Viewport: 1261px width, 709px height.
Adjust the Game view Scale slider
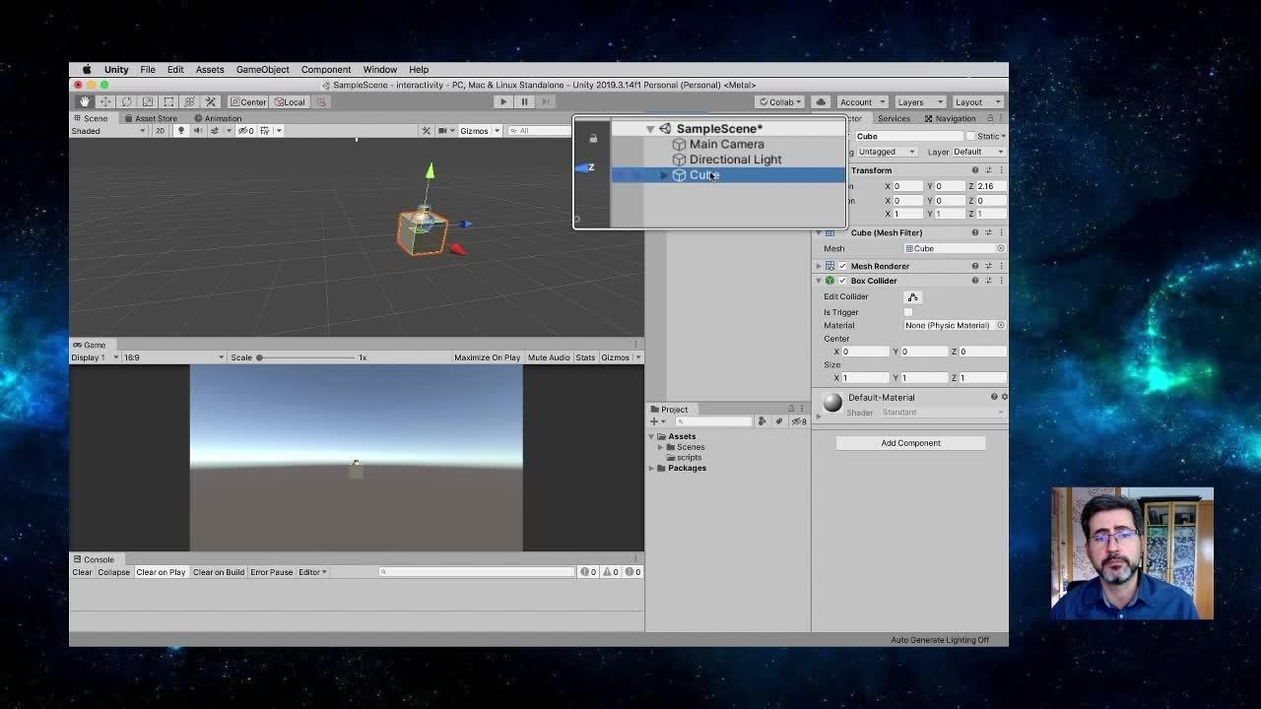pyautogui.click(x=306, y=357)
